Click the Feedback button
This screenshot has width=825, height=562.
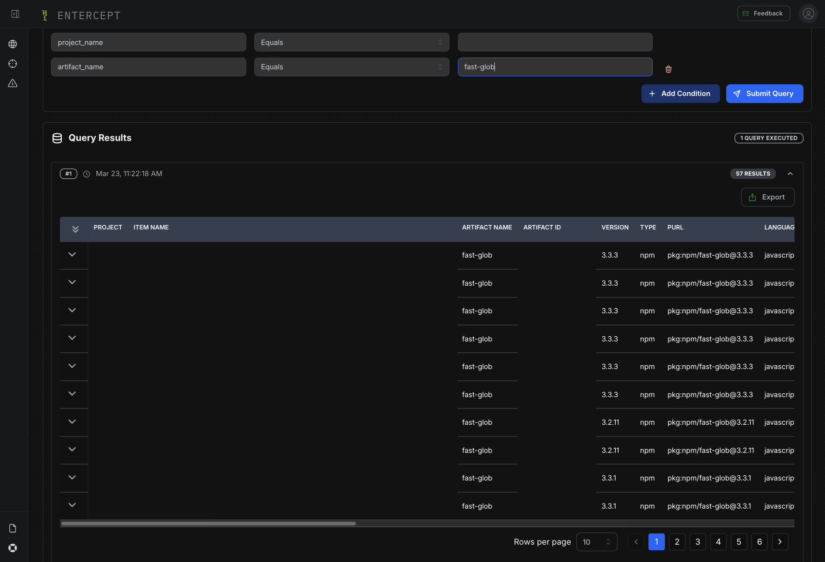pyautogui.click(x=764, y=14)
